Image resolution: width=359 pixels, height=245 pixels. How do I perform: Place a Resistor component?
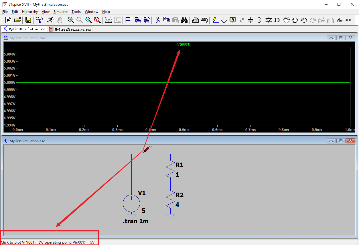click(242, 20)
